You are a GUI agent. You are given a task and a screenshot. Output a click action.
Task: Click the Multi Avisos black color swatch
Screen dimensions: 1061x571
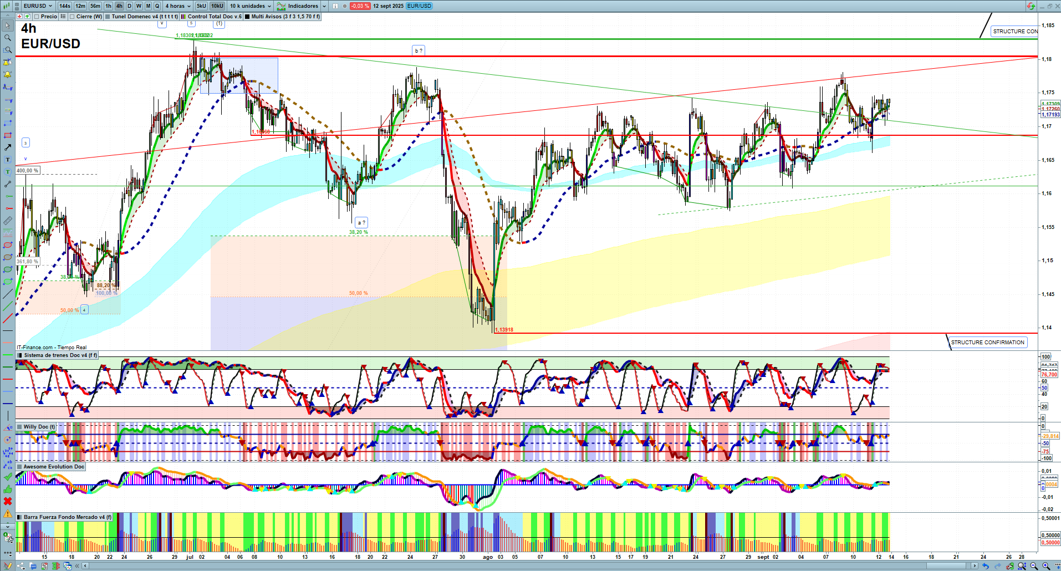coord(247,17)
